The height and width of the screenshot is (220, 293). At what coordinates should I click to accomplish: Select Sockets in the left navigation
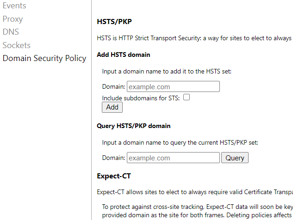16,45
